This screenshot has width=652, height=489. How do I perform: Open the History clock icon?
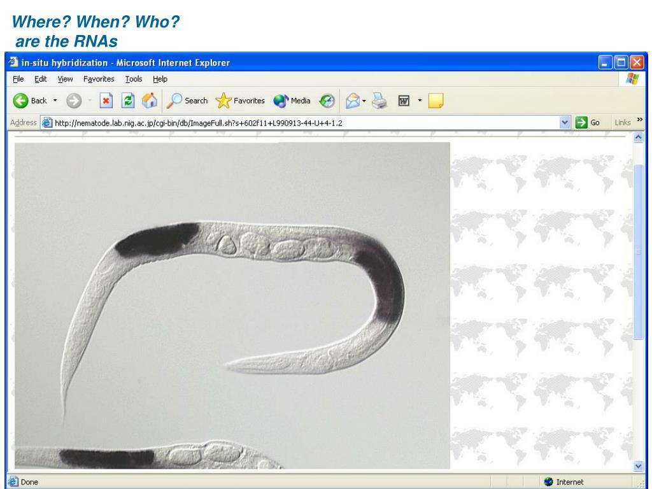pyautogui.click(x=327, y=101)
